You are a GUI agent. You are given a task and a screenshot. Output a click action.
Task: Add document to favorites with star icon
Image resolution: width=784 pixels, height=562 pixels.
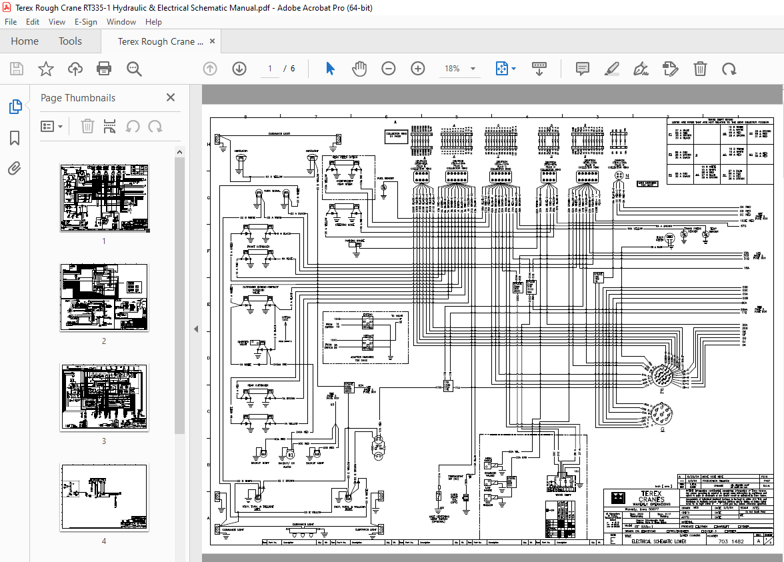click(46, 69)
